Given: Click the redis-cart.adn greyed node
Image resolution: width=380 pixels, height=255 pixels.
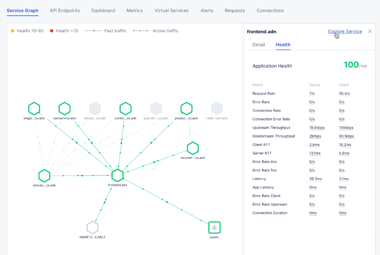Looking at the screenshot, I should click(217, 108).
